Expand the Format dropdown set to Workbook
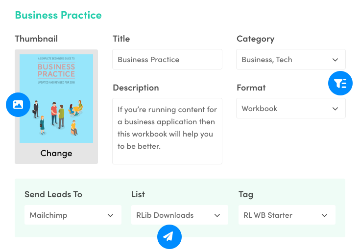 290,109
